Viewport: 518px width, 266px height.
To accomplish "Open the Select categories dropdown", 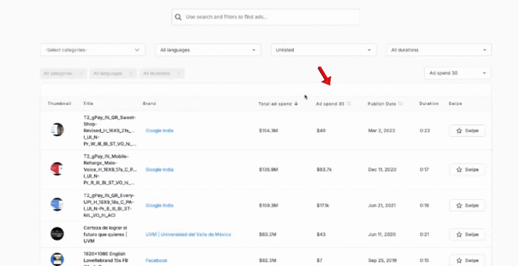I will [92, 50].
